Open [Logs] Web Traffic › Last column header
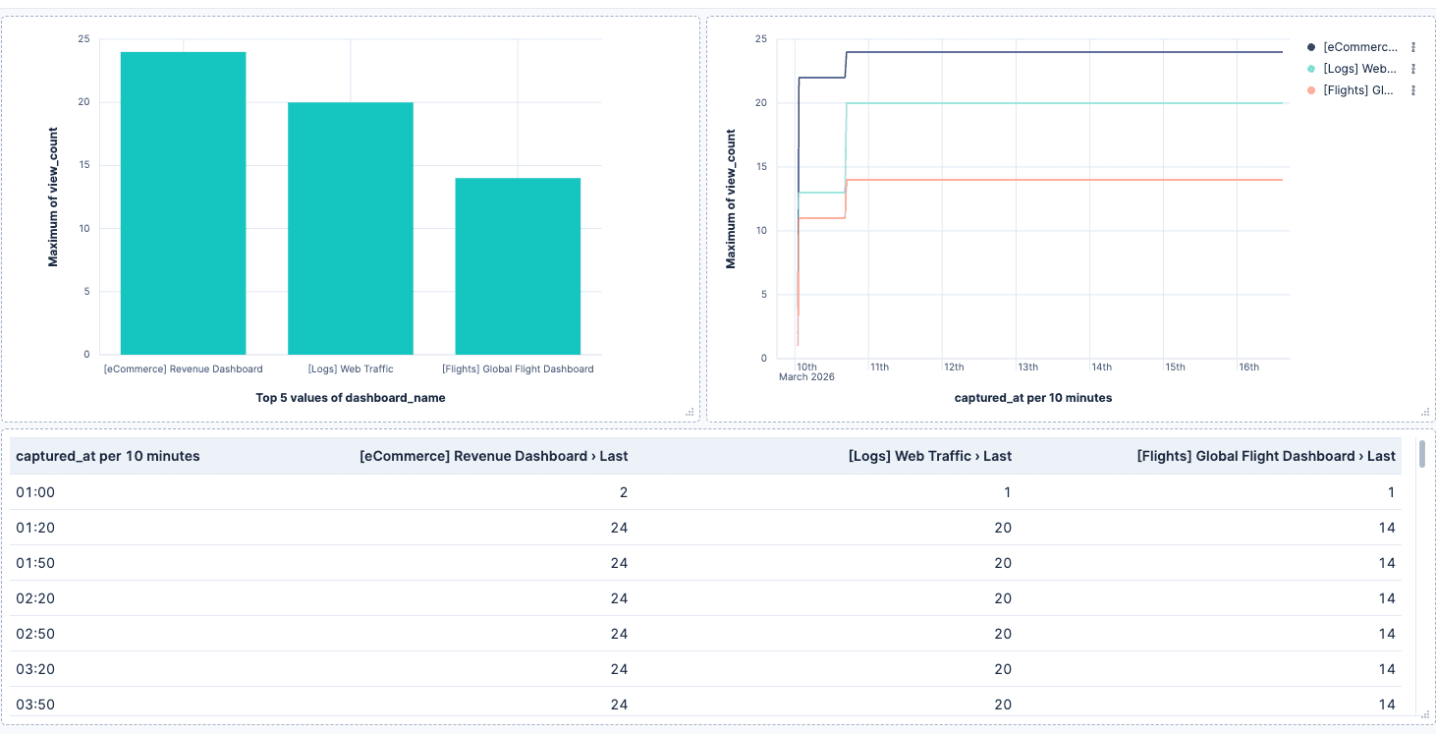1436x734 pixels. click(929, 456)
